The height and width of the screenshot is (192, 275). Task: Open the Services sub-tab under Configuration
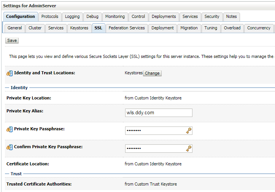(56, 28)
